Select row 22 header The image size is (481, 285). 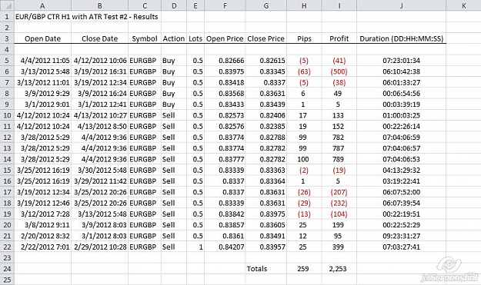[7, 247]
